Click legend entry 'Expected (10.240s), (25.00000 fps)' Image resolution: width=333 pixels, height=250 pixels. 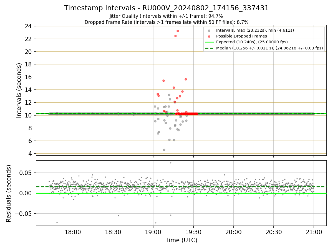coord(252,42)
